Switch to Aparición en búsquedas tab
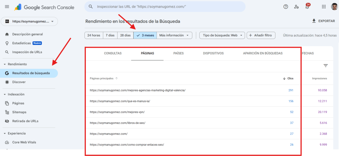This screenshot has height=156, width=339. (x=263, y=53)
